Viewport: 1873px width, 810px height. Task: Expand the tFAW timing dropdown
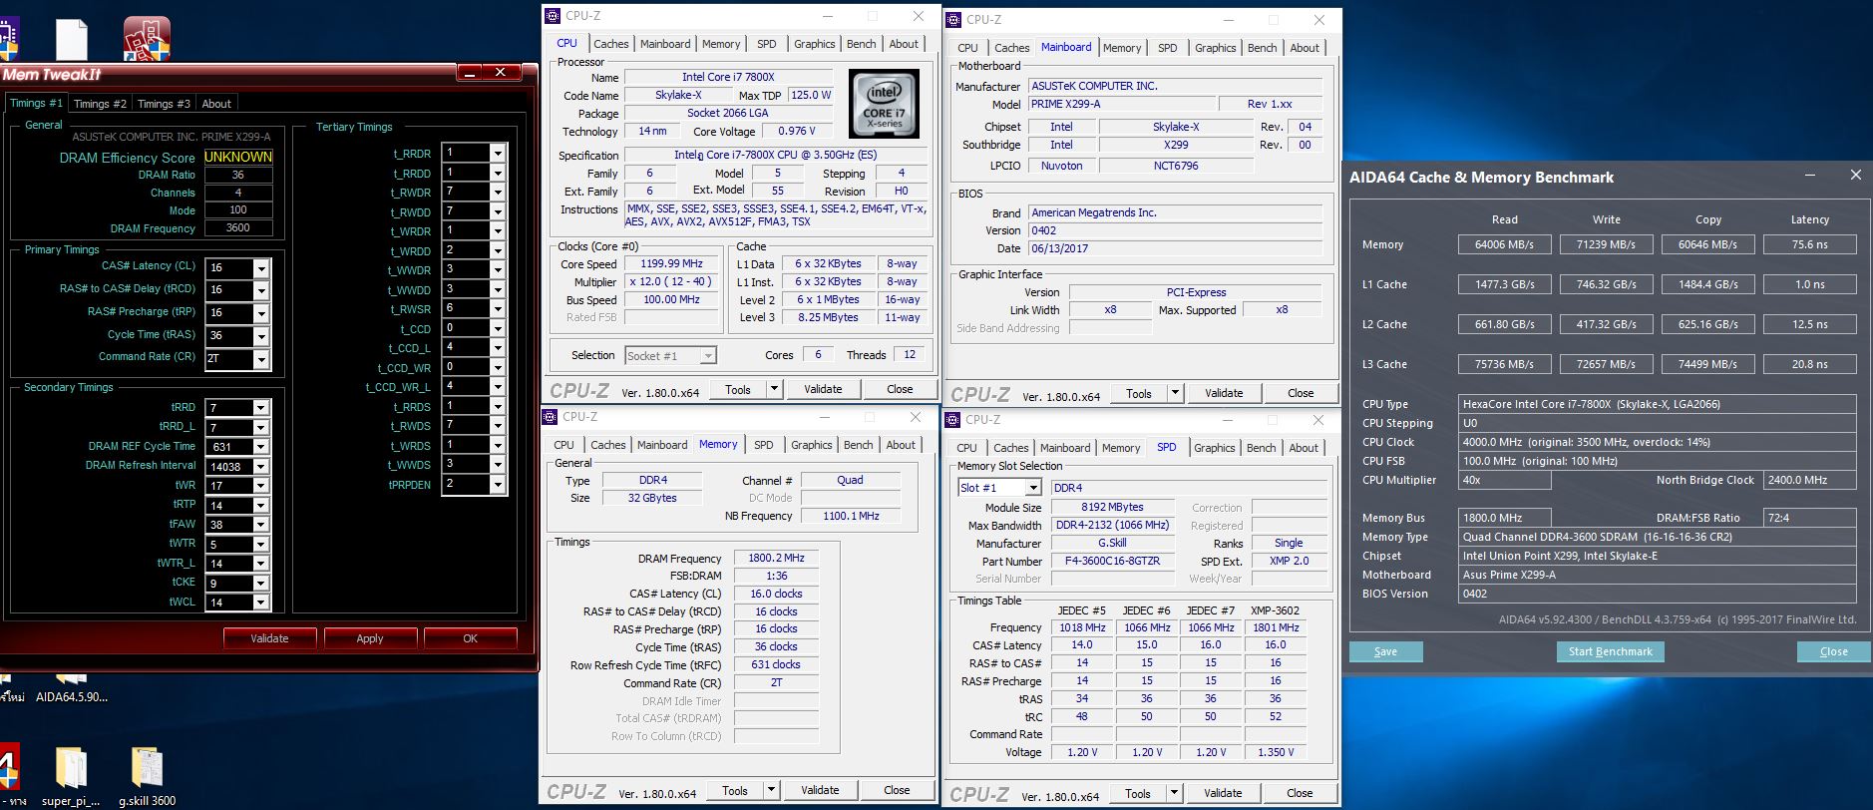point(261,525)
